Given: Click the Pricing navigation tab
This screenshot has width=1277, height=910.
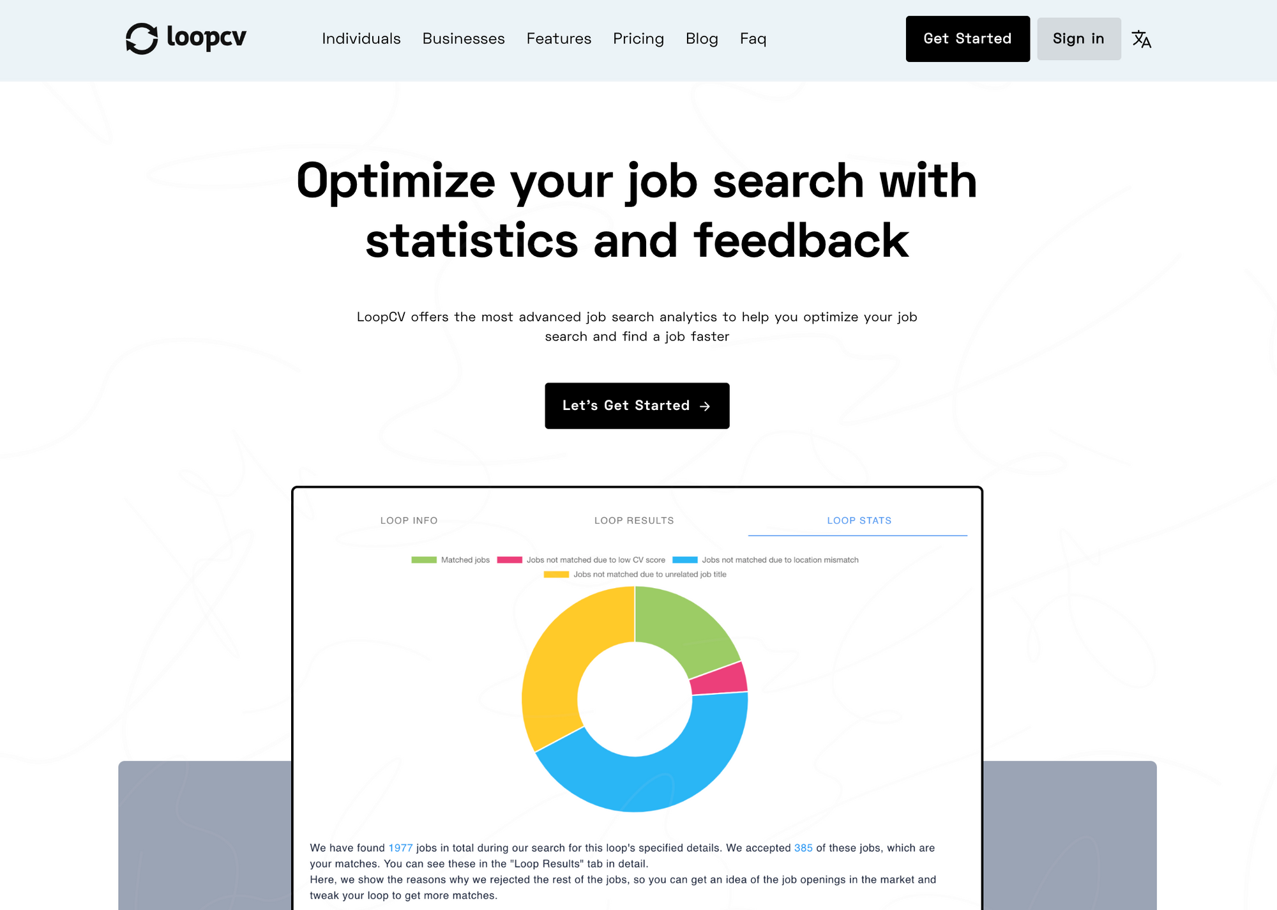Looking at the screenshot, I should click(x=638, y=38).
